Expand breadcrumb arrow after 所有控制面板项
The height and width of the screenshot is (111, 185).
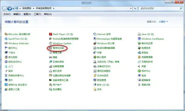pos(54,8)
